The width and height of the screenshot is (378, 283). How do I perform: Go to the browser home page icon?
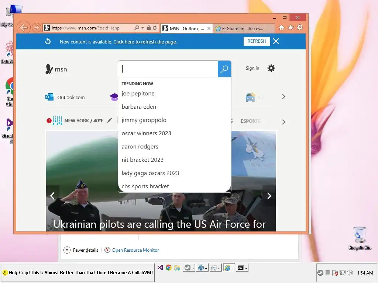click(282, 28)
